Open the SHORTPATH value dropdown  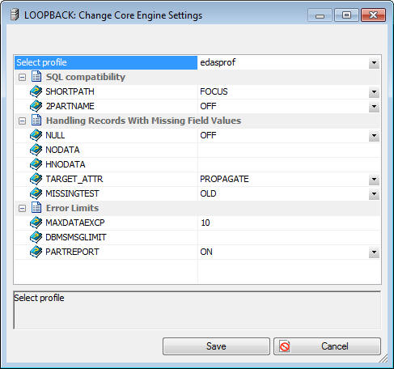tap(374, 92)
